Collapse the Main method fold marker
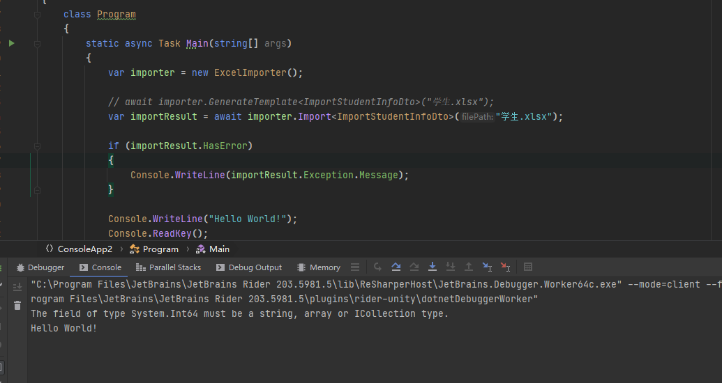Image resolution: width=722 pixels, height=383 pixels. pos(37,44)
